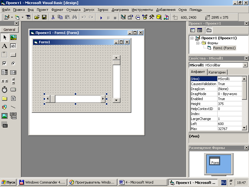This screenshot has height=187, width=249.
Task: Click the Copy toolbar icon
Action: click(60, 17)
